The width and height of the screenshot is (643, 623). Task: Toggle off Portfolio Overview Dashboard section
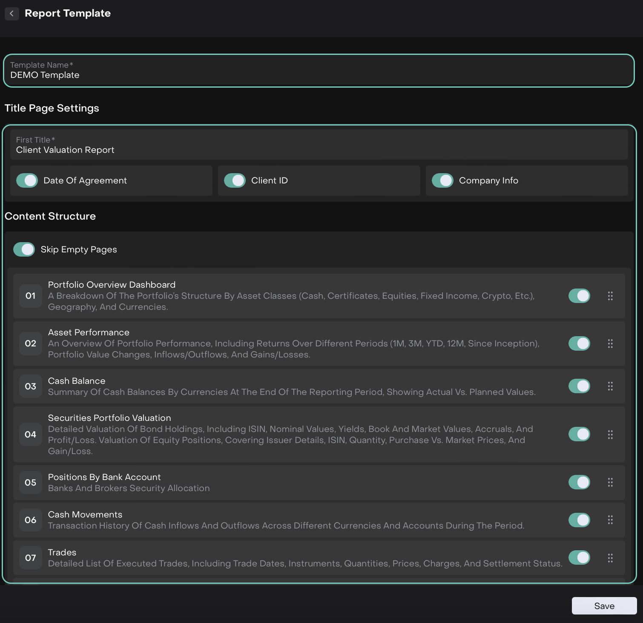point(579,296)
